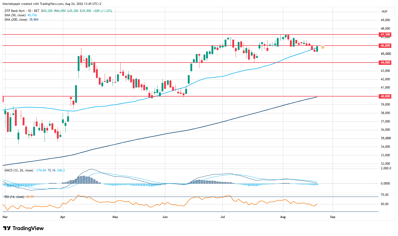Select the OTP Bank Nyrt symbol title
398x236 pixels.
(x=15, y=11)
